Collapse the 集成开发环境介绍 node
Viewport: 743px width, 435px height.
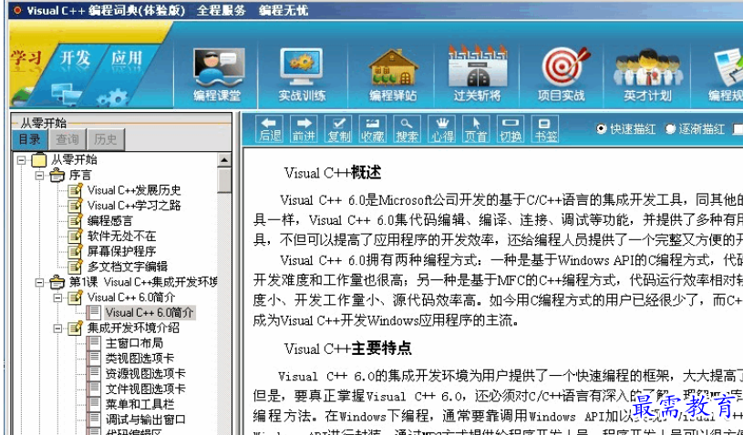(57, 329)
